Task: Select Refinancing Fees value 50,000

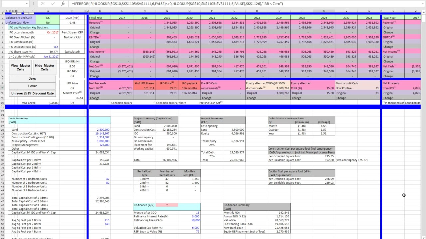Action: pos(189,220)
